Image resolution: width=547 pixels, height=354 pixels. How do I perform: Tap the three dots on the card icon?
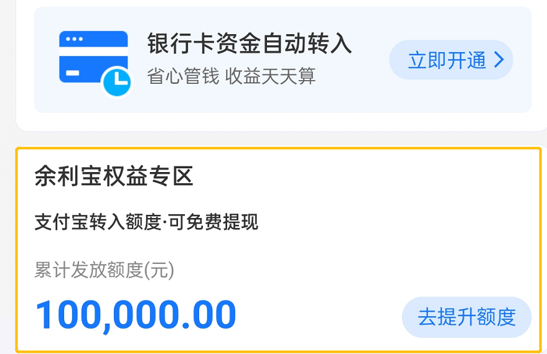click(74, 39)
